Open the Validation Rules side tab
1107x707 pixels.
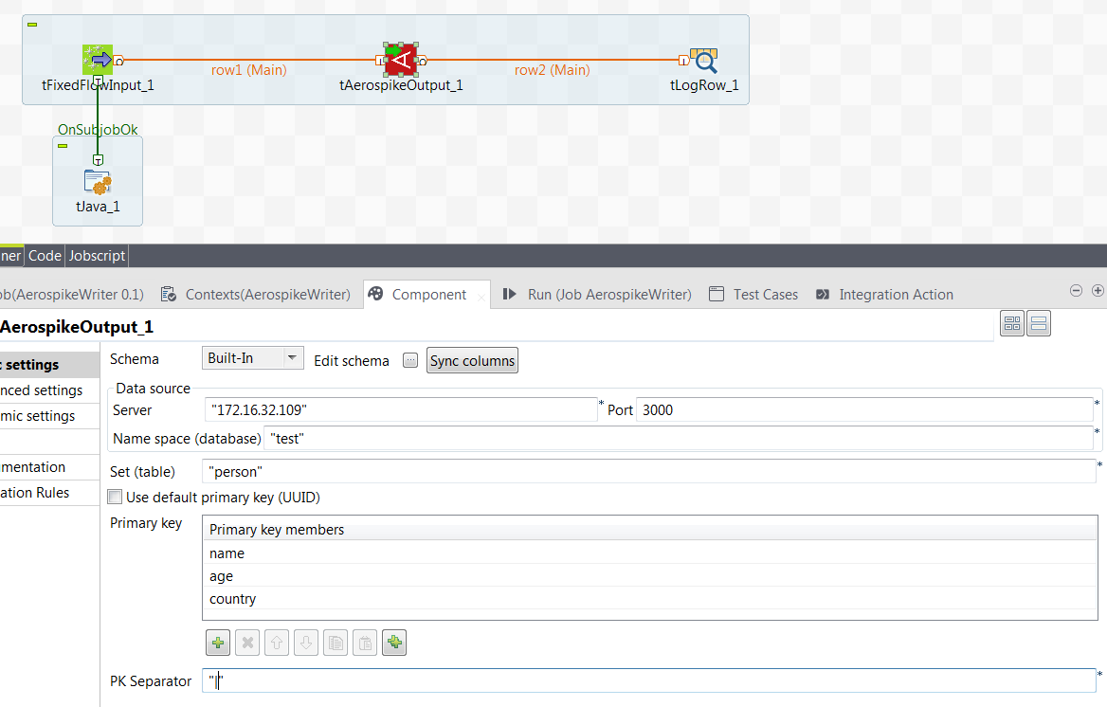tap(49, 492)
